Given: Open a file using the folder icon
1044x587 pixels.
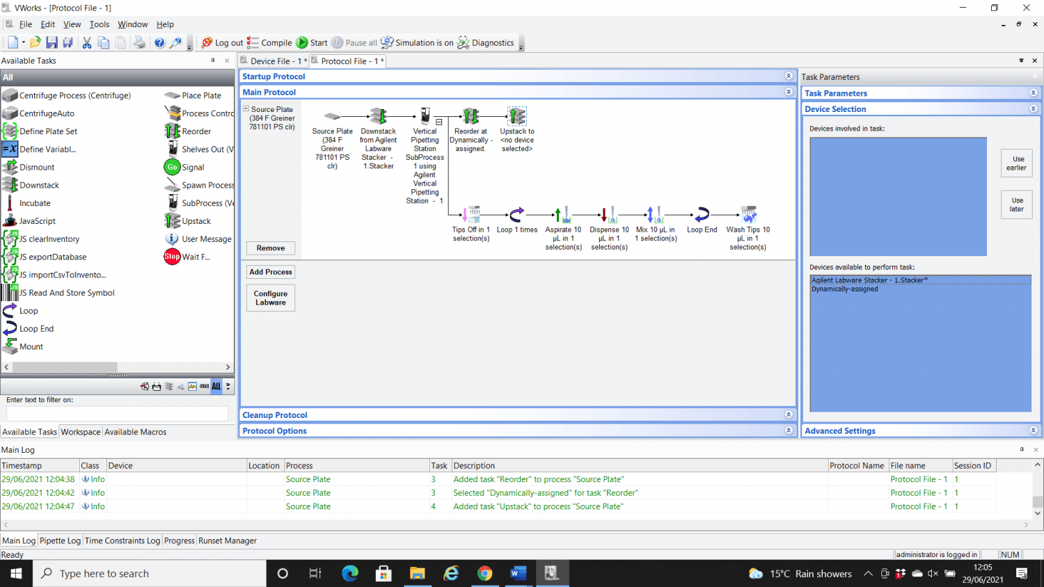Looking at the screenshot, I should pos(35,43).
